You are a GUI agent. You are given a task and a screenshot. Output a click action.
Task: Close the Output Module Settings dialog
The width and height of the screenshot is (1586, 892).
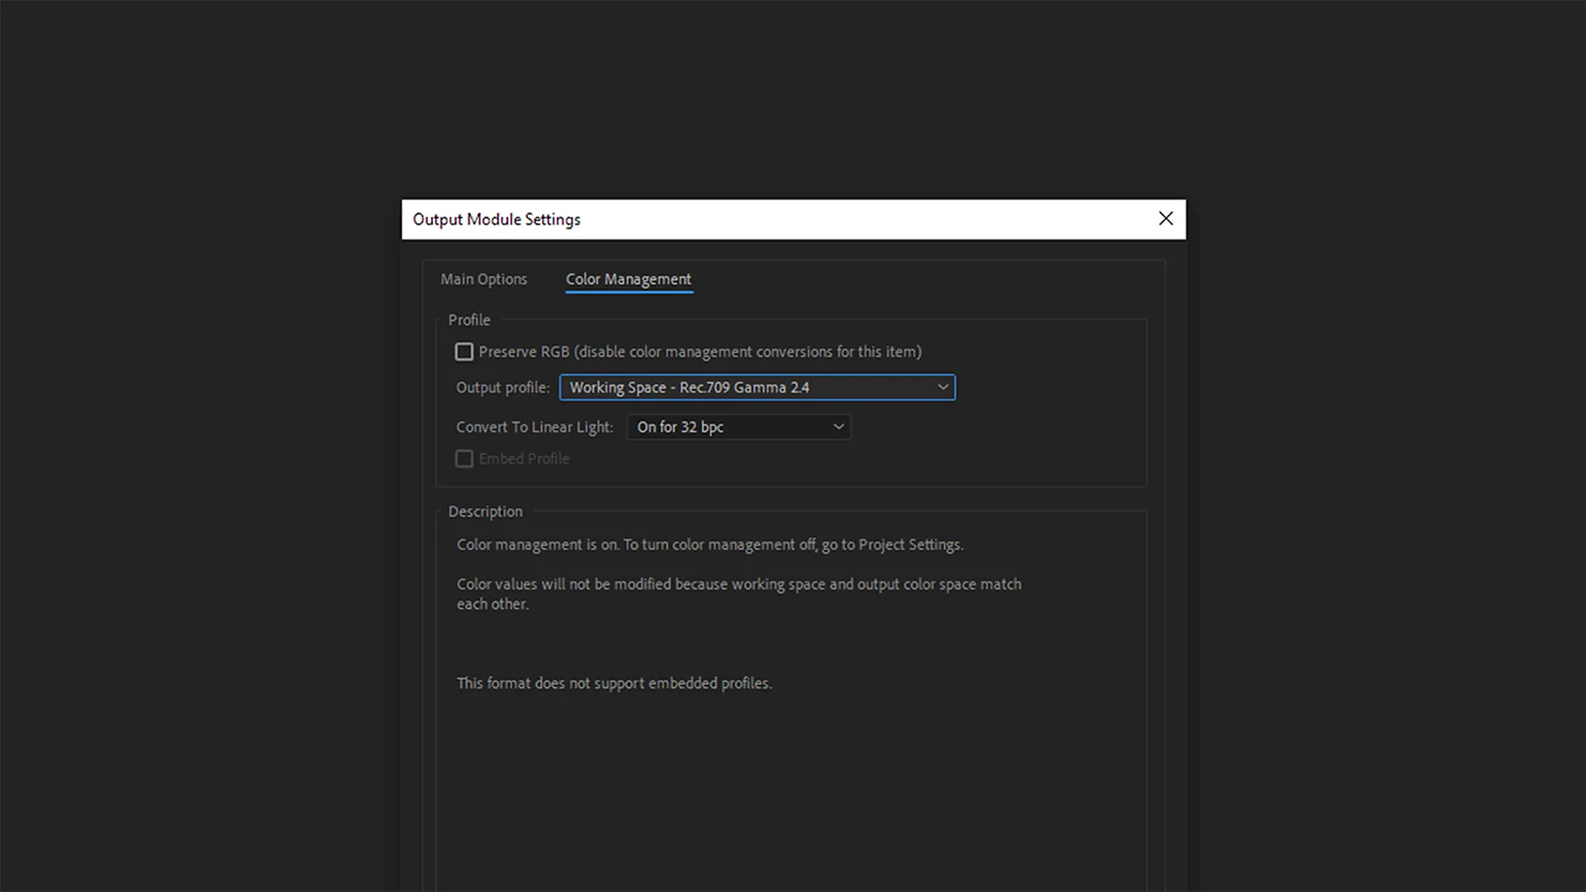[x=1166, y=219]
